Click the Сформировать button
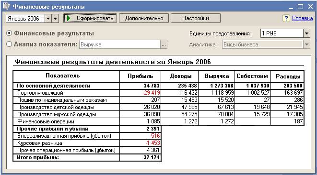317x175 pixels. coord(90,18)
